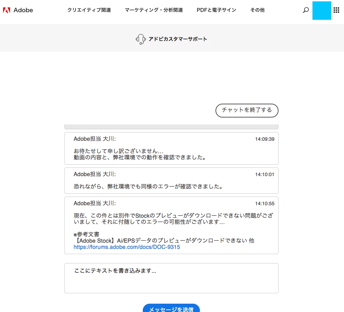This screenshot has width=344, height=312.
Task: Open the app grid launcher icon
Action: click(336, 10)
